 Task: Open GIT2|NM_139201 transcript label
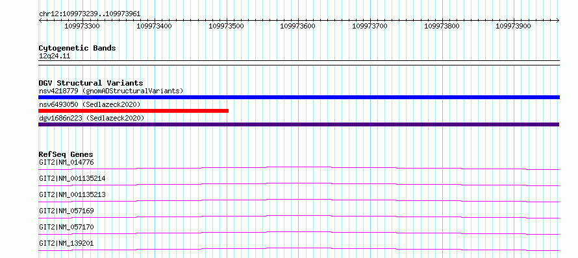click(66, 243)
